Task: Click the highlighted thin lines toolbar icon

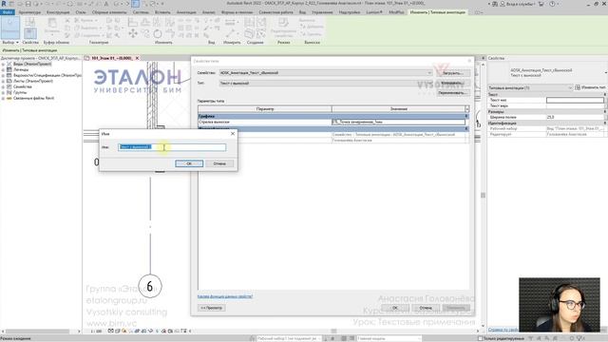Action: click(x=135, y=4)
